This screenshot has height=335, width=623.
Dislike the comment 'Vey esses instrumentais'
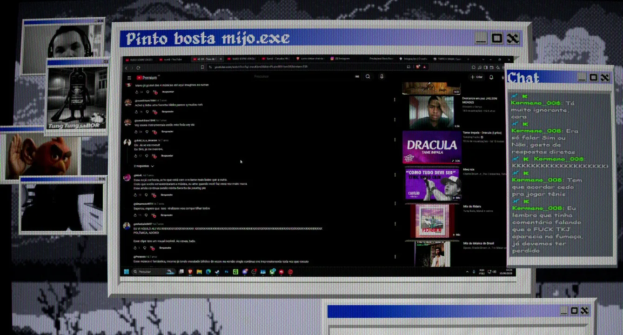pos(147,132)
